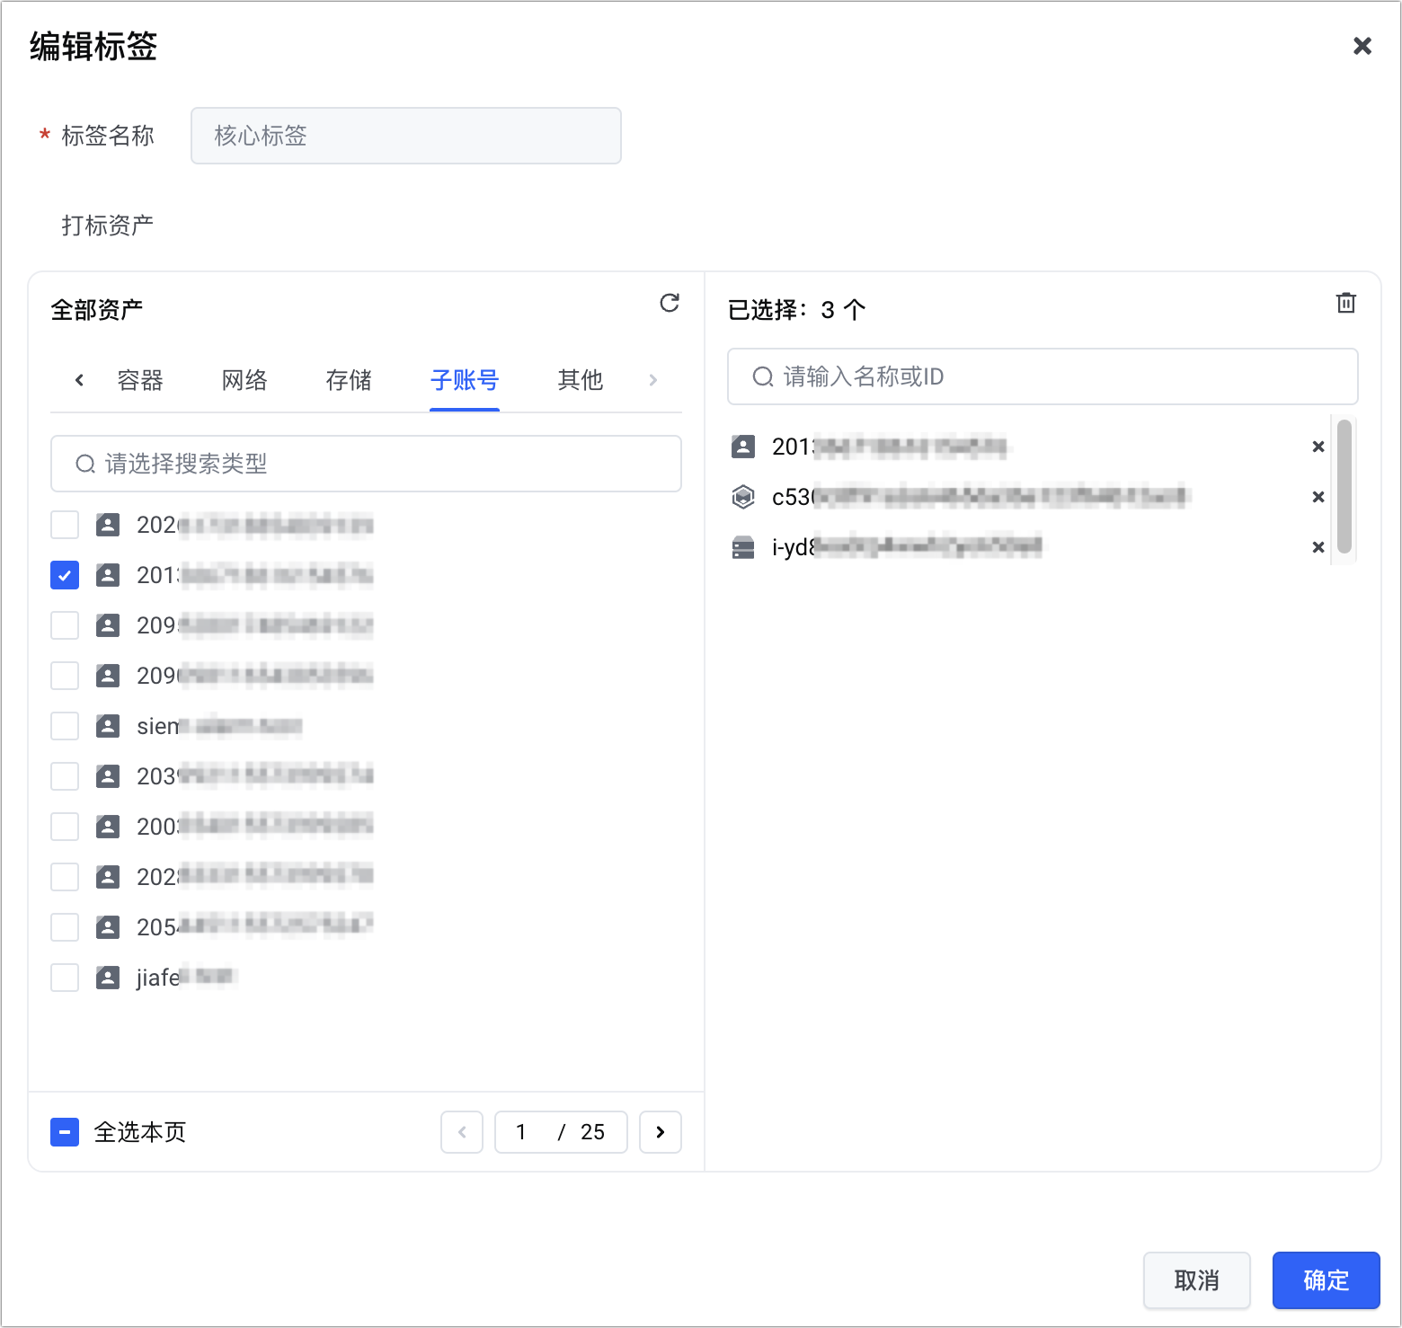
Task: Click the 标签名称 input field
Action: (406, 136)
